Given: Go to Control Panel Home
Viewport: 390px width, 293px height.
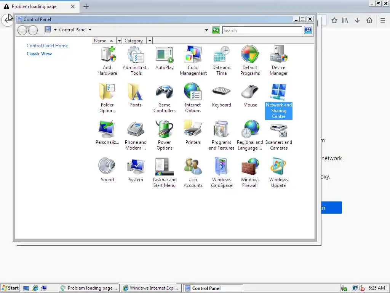Looking at the screenshot, I should pyautogui.click(x=47, y=46).
